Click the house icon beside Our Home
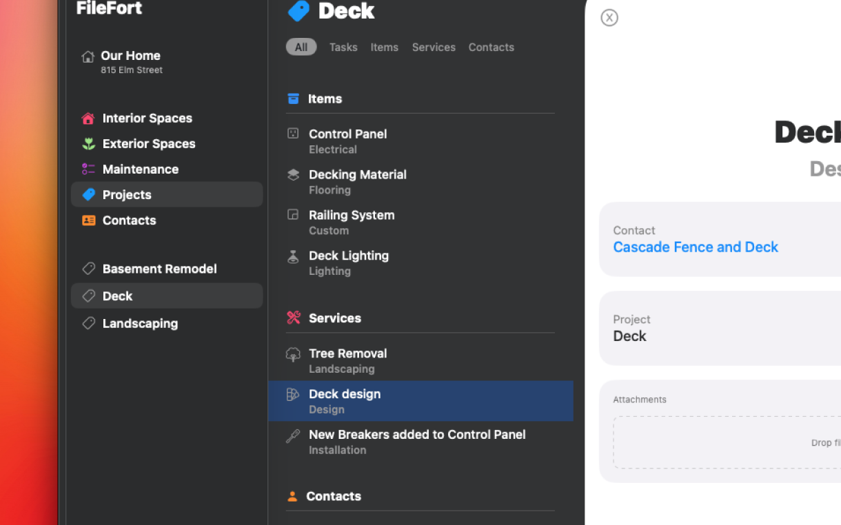841x525 pixels. click(x=88, y=56)
